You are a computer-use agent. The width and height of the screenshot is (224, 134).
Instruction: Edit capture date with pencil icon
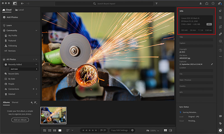pyautogui.click(x=212, y=64)
